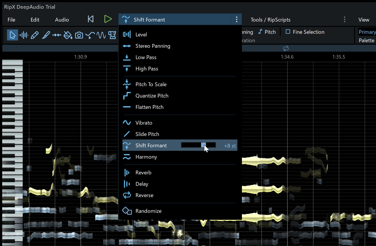Select the vibrato wave tool icon
The image size is (376, 246).
click(x=101, y=35)
